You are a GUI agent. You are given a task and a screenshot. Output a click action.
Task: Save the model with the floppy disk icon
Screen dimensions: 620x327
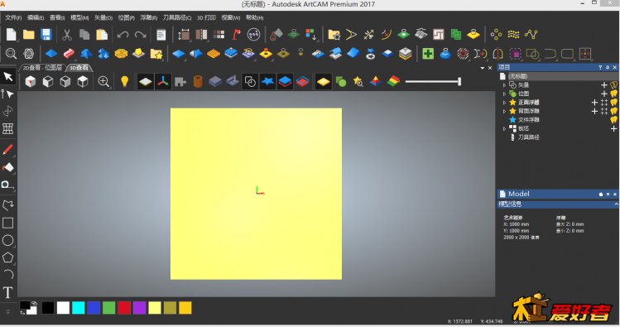46,35
